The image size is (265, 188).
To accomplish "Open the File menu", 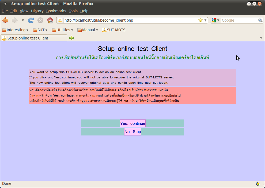I will [x=5, y=11].
